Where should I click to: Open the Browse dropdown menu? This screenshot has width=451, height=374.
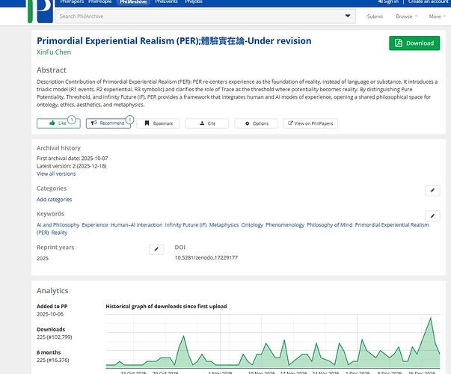coord(406,16)
